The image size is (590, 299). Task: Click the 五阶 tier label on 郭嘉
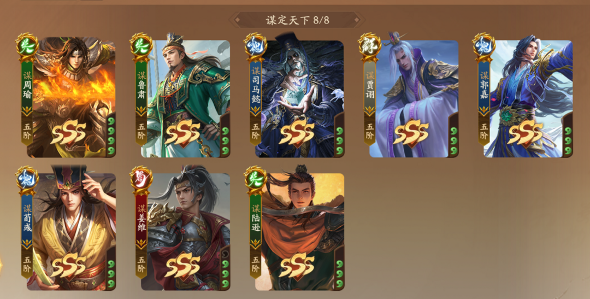click(484, 131)
